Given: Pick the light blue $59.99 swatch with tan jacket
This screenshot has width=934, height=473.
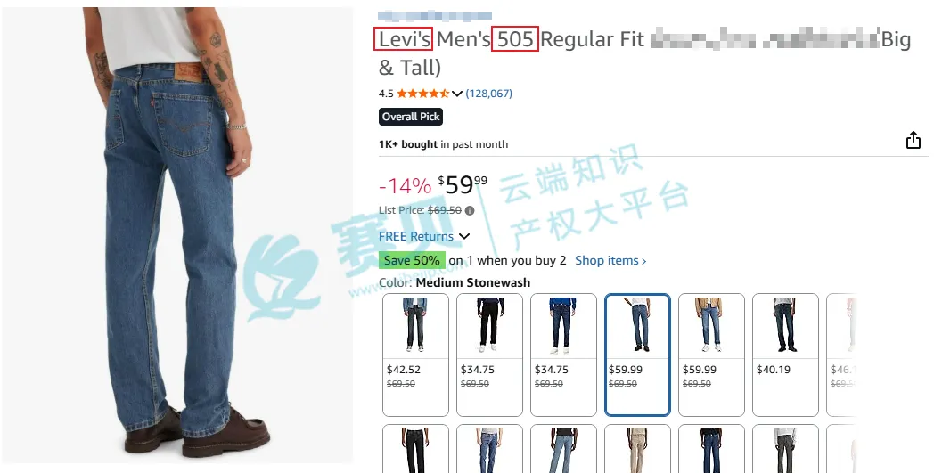Looking at the screenshot, I should pos(711,355).
